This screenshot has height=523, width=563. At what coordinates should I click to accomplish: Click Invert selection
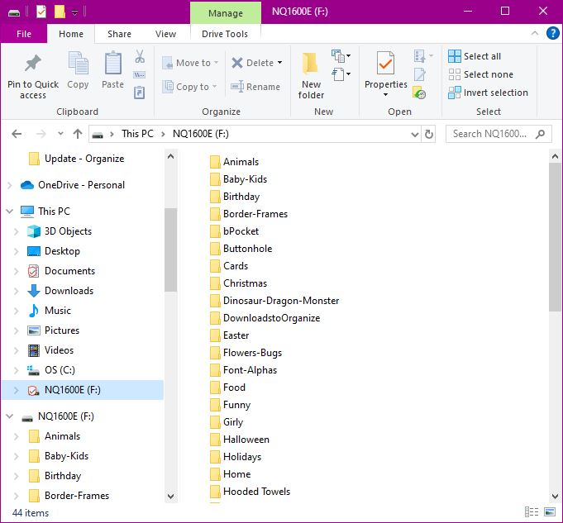tap(488, 93)
